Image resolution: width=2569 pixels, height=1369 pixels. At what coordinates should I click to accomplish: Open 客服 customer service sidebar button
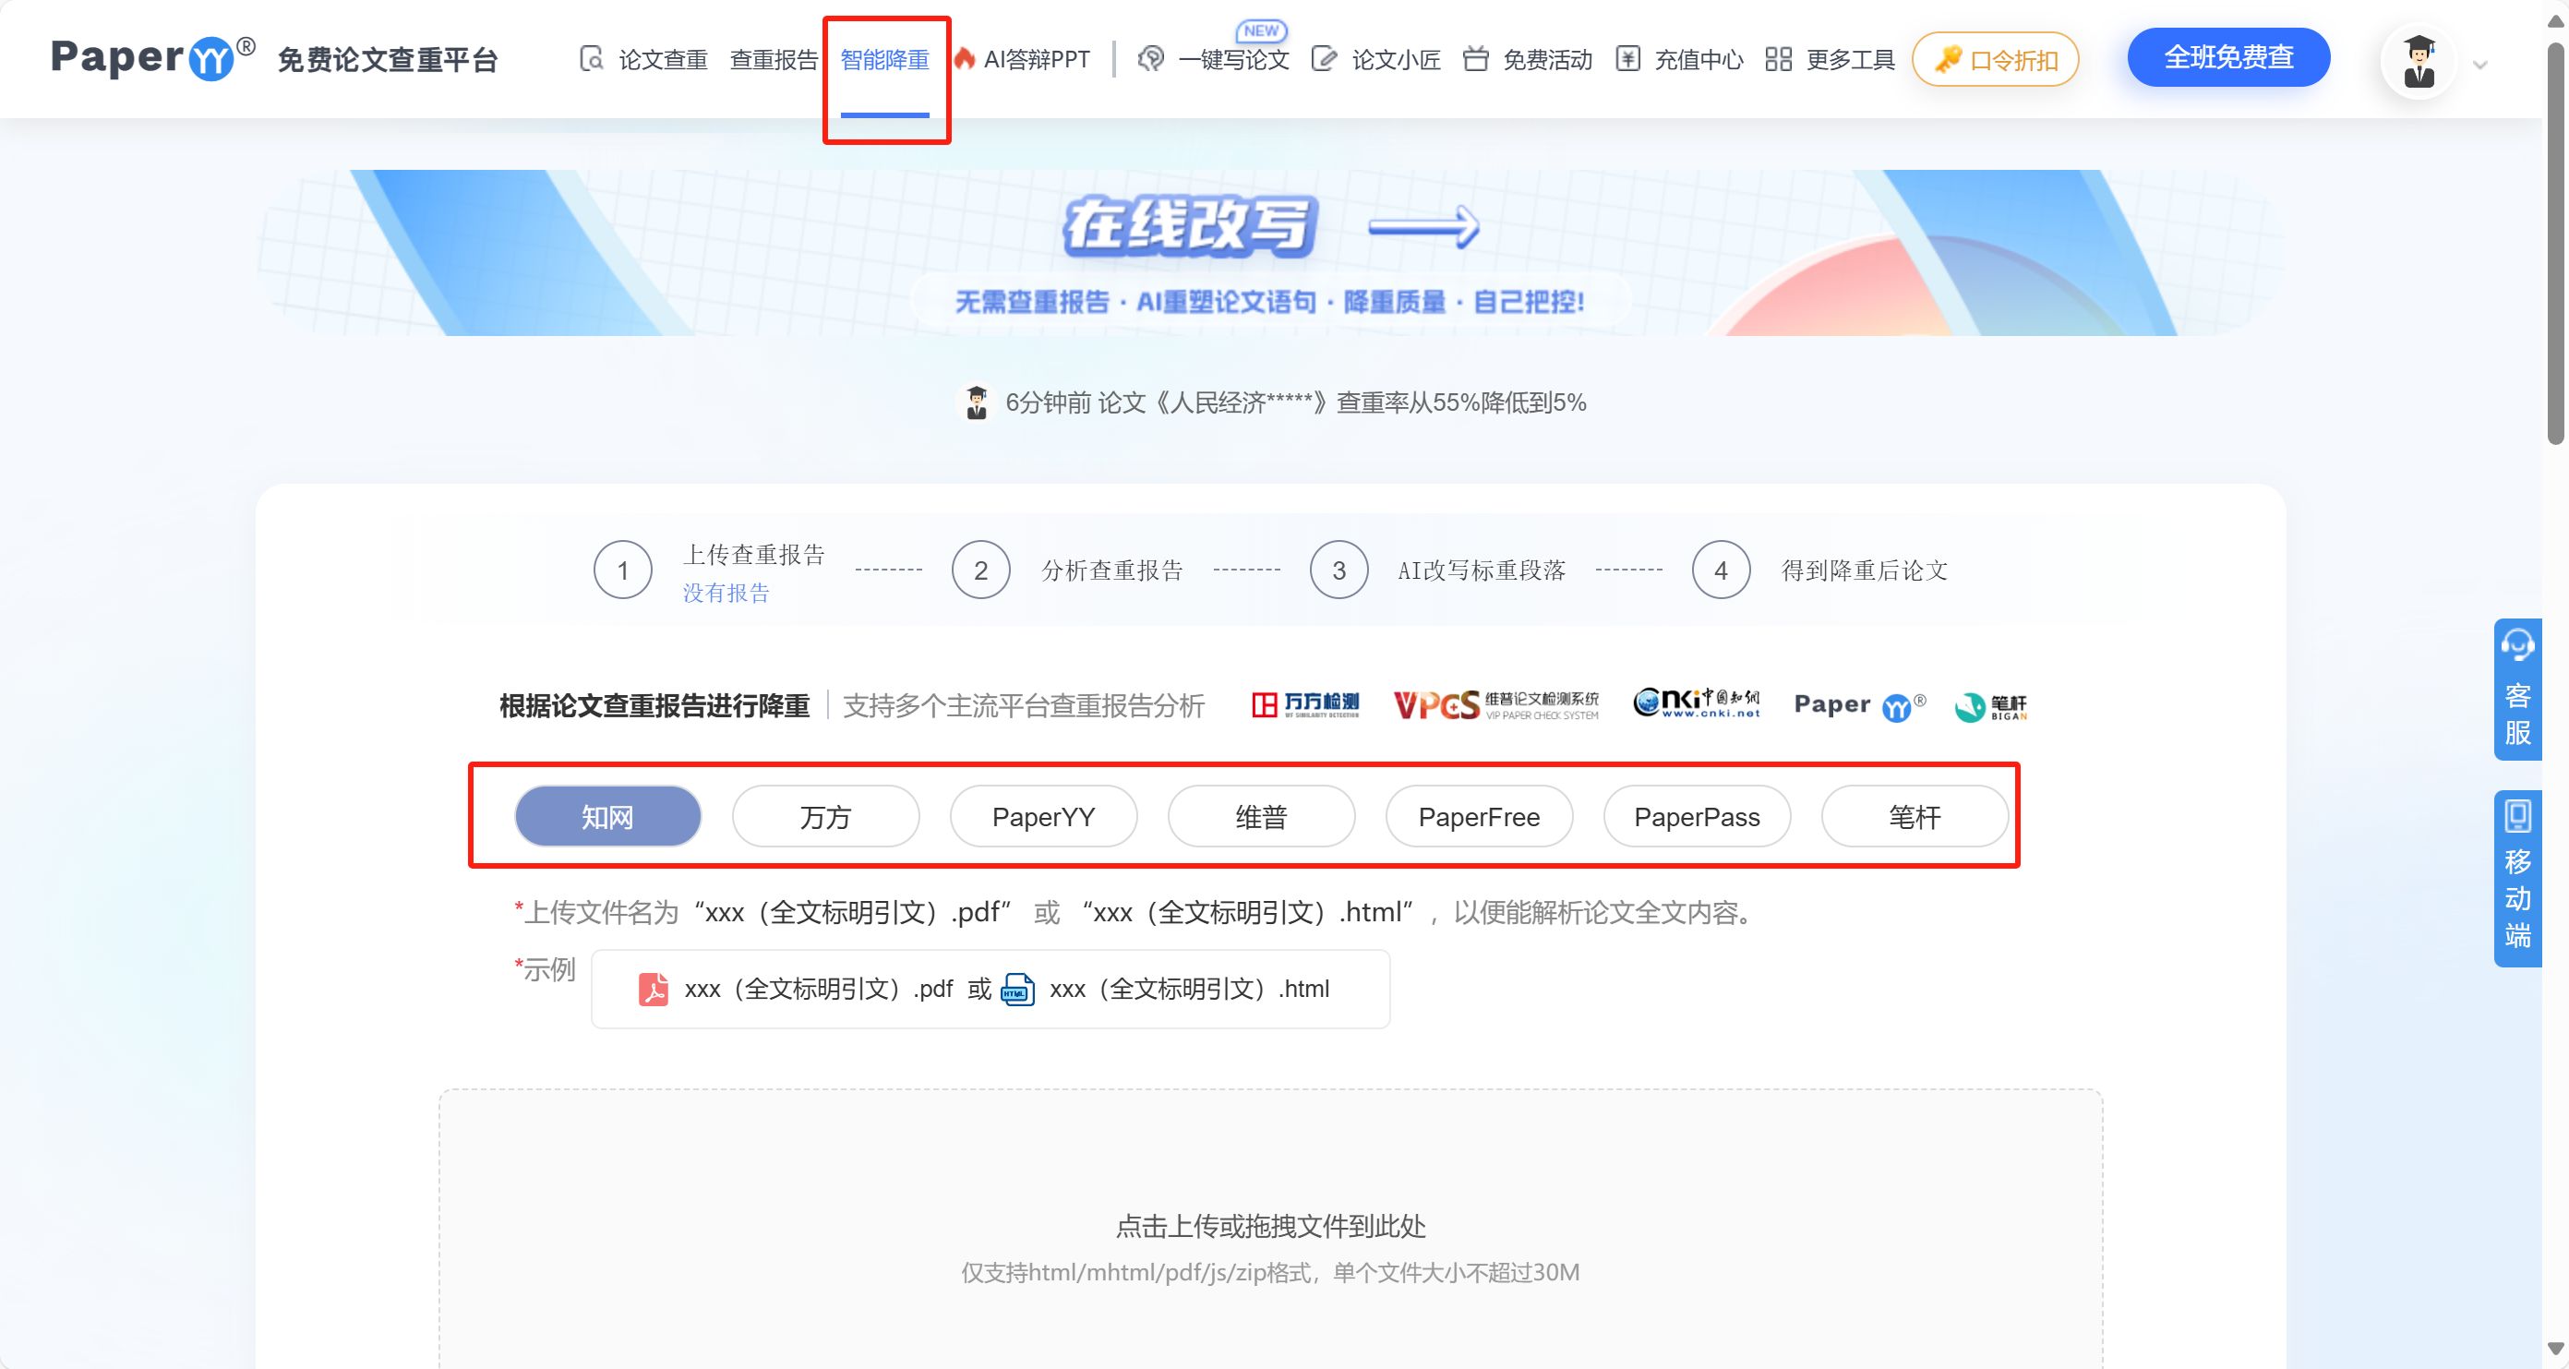[x=2517, y=690]
